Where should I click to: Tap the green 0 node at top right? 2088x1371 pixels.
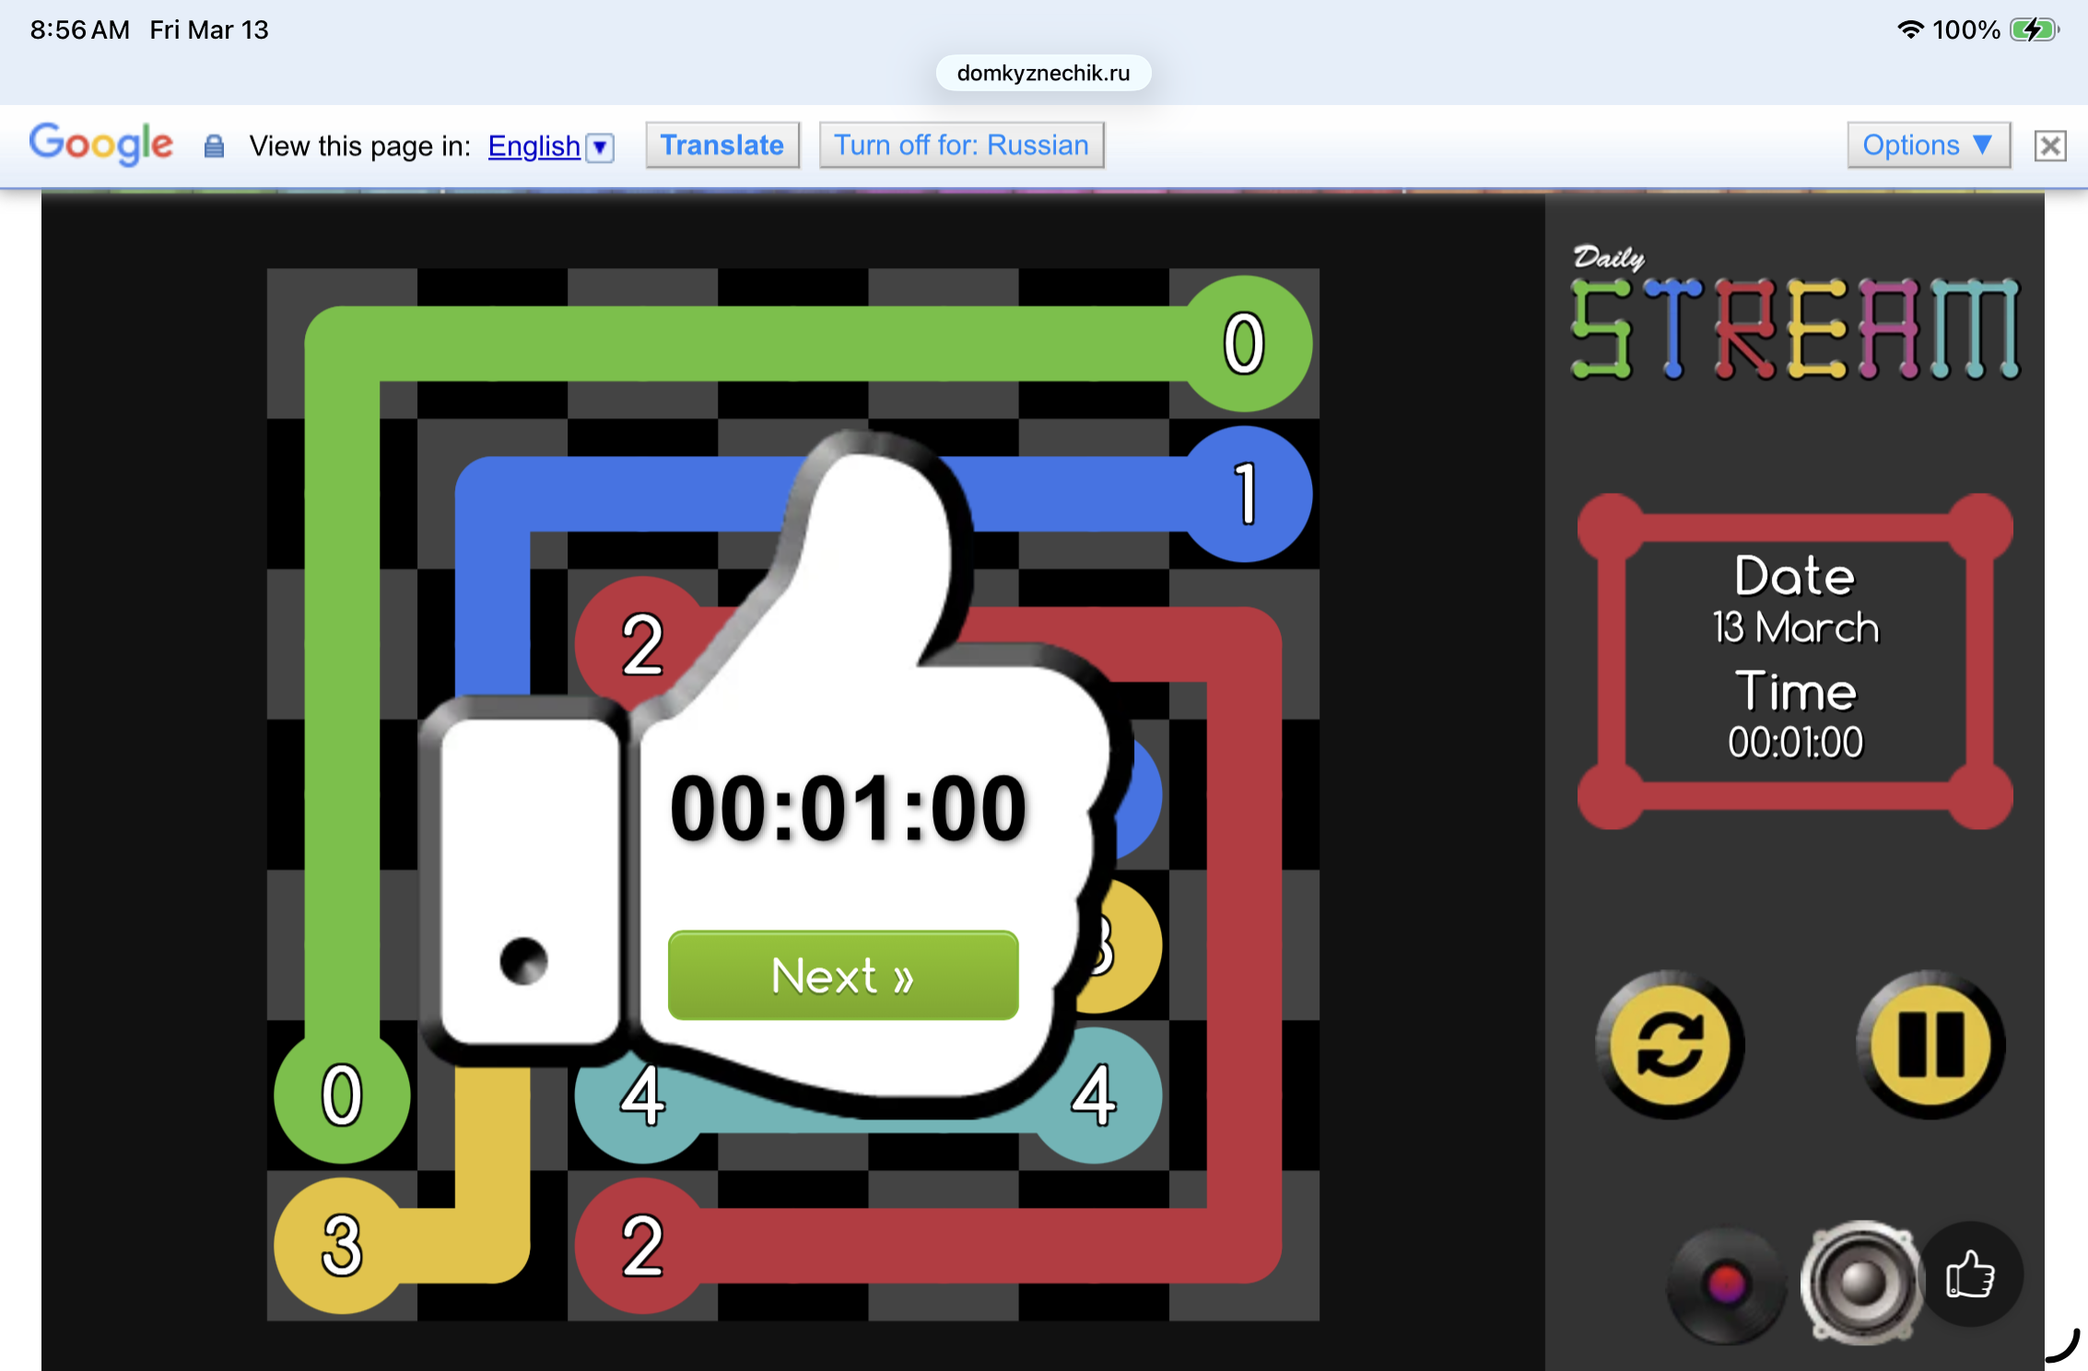pos(1243,344)
